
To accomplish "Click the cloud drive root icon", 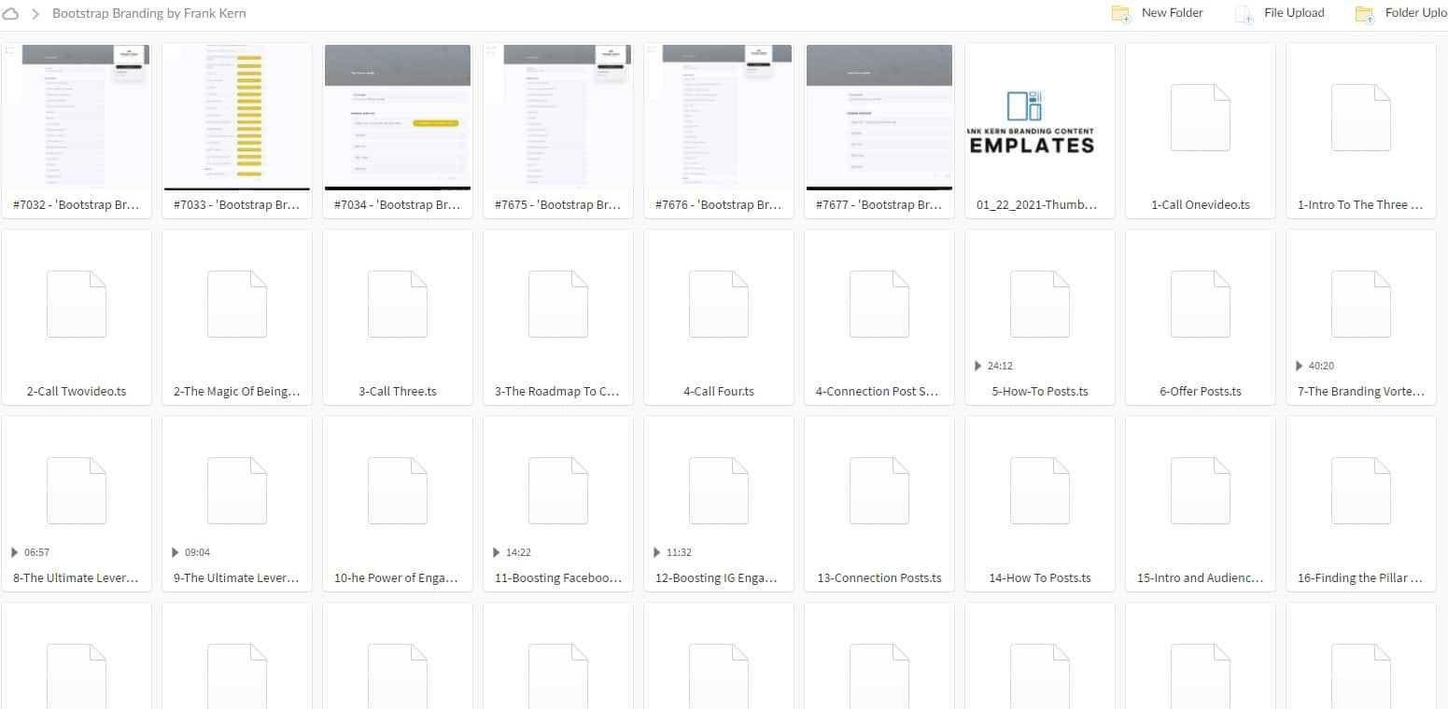I will click(x=11, y=13).
